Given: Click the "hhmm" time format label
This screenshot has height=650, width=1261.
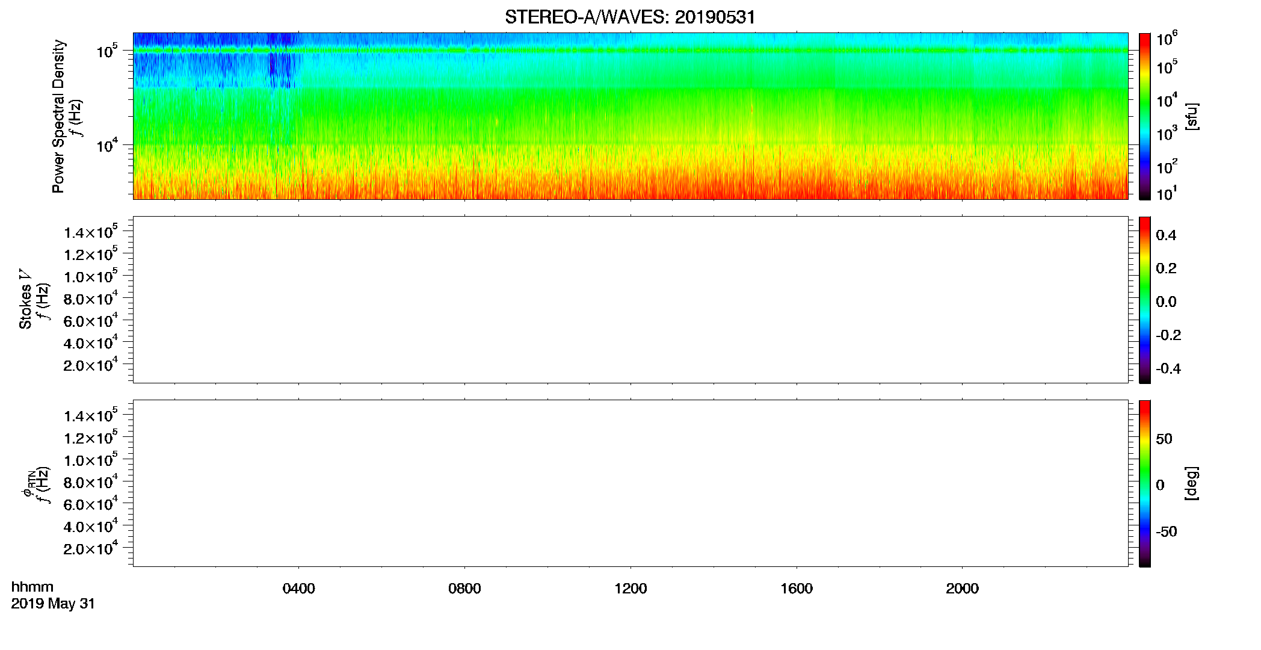Looking at the screenshot, I should click(32, 587).
